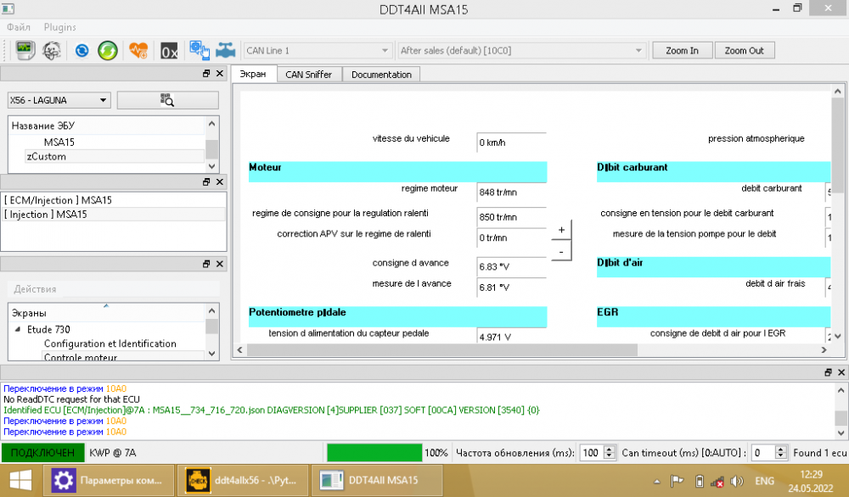849x497 pixels.
Task: Click the horizontal scrollbar of the screen view
Action: click(441, 350)
